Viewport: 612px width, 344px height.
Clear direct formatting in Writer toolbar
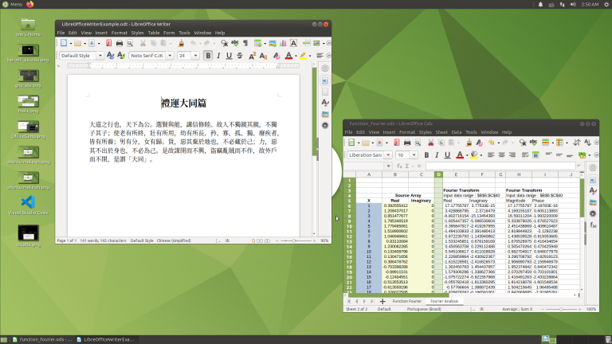point(277,56)
